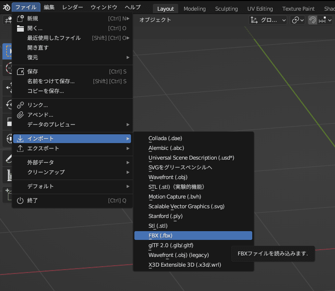This screenshot has width=335, height=291.
Task: Choose コピーを保存...
Action: tap(73, 91)
